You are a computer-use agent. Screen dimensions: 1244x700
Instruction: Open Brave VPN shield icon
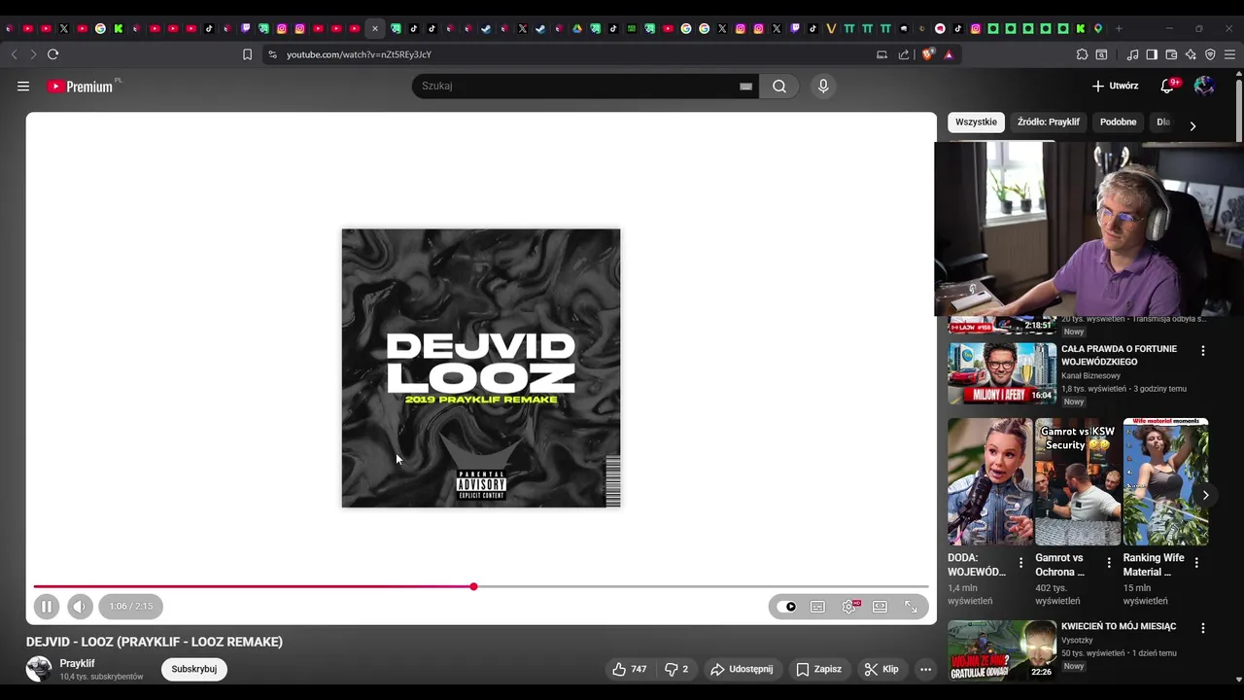[1210, 54]
